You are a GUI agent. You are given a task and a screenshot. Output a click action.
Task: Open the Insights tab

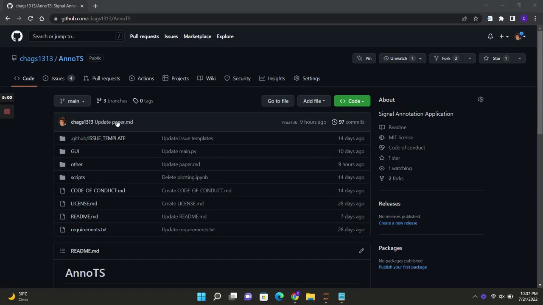pyautogui.click(x=272, y=78)
